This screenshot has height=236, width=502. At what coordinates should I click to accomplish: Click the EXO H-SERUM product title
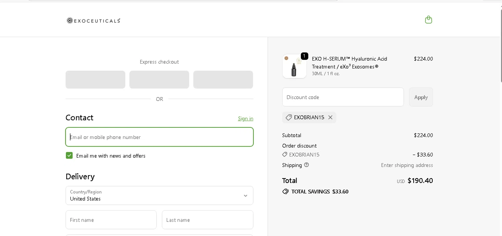tap(350, 63)
